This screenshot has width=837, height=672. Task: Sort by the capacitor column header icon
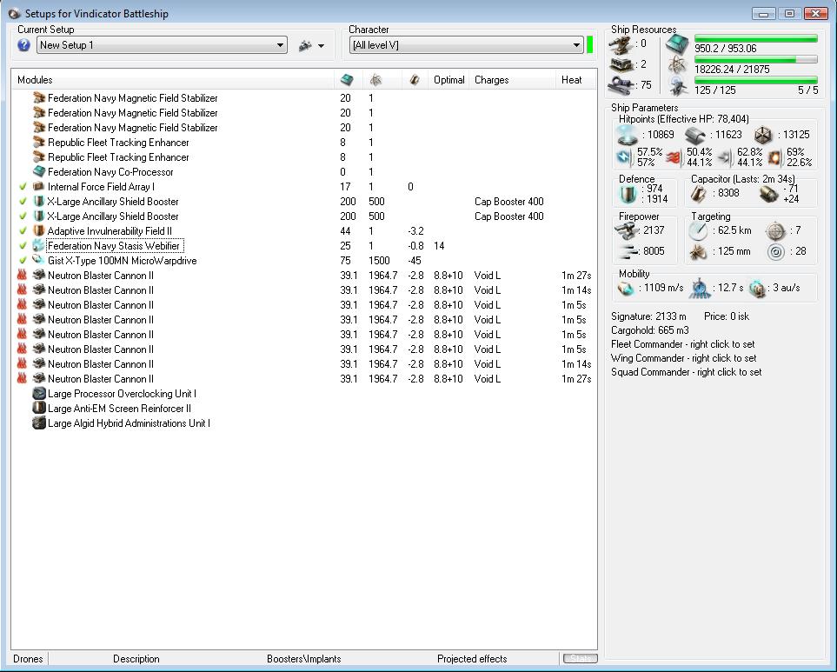click(x=415, y=80)
